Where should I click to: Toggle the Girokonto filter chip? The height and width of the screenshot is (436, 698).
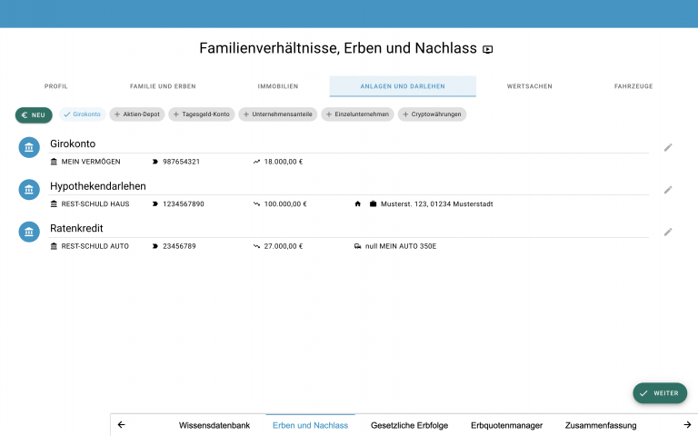(83, 114)
